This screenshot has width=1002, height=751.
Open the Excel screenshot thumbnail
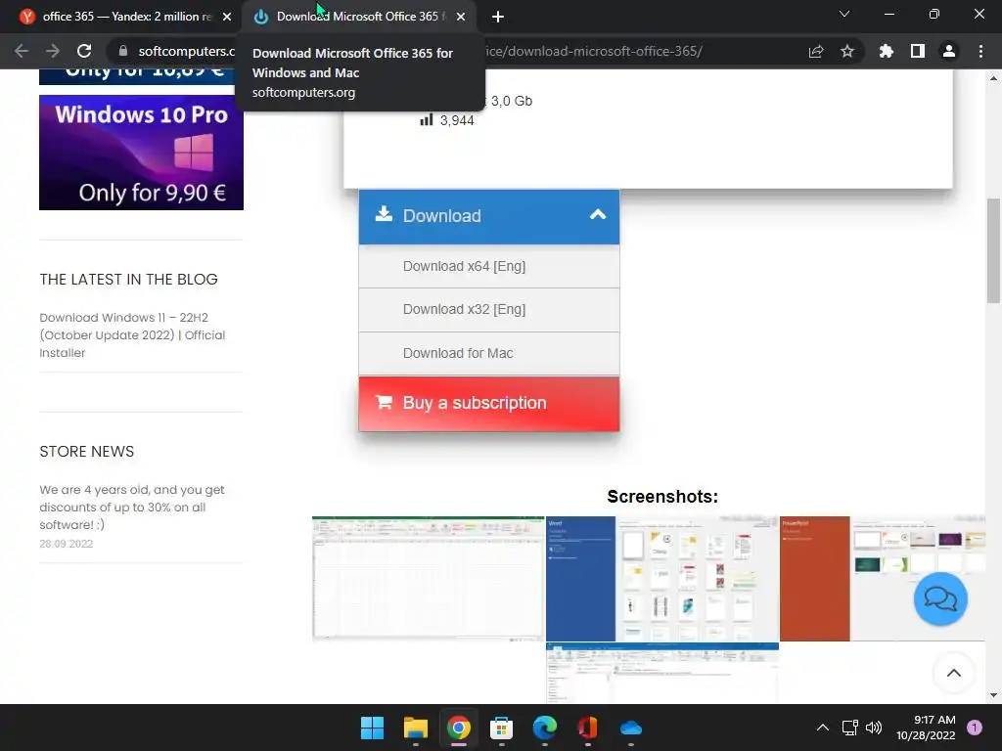pyautogui.click(x=429, y=578)
